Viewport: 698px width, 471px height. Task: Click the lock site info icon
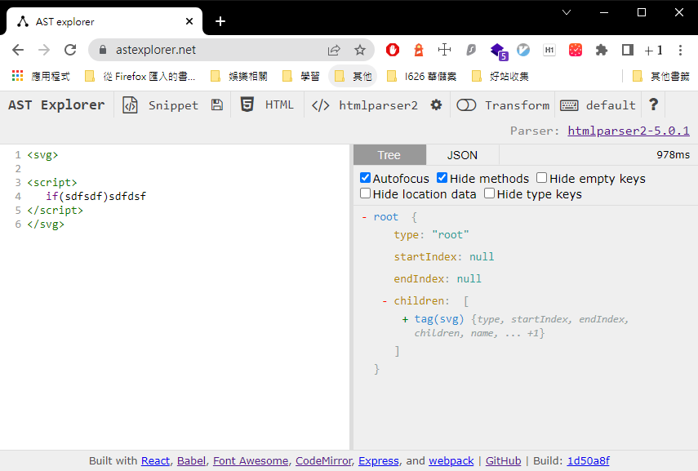coord(103,50)
